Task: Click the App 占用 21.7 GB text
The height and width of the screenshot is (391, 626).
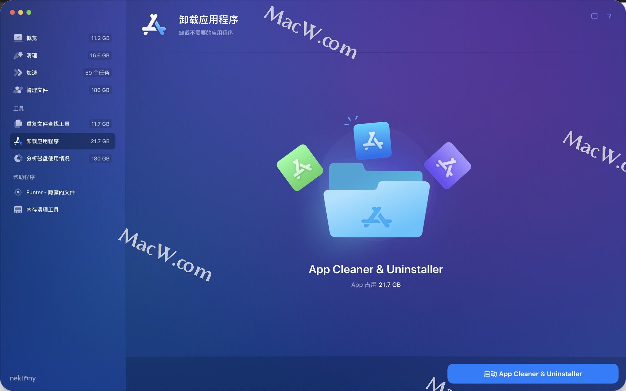Action: pyautogui.click(x=376, y=285)
